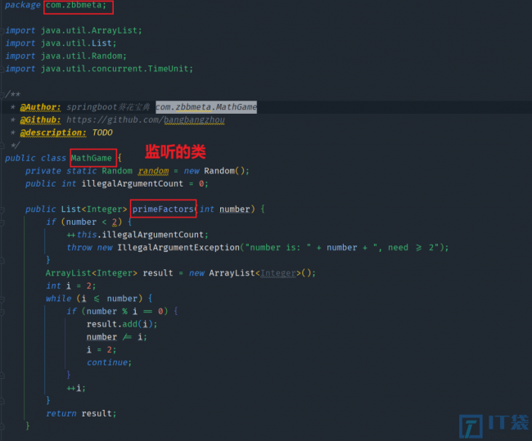Click the "number is: " string literal

(280, 247)
